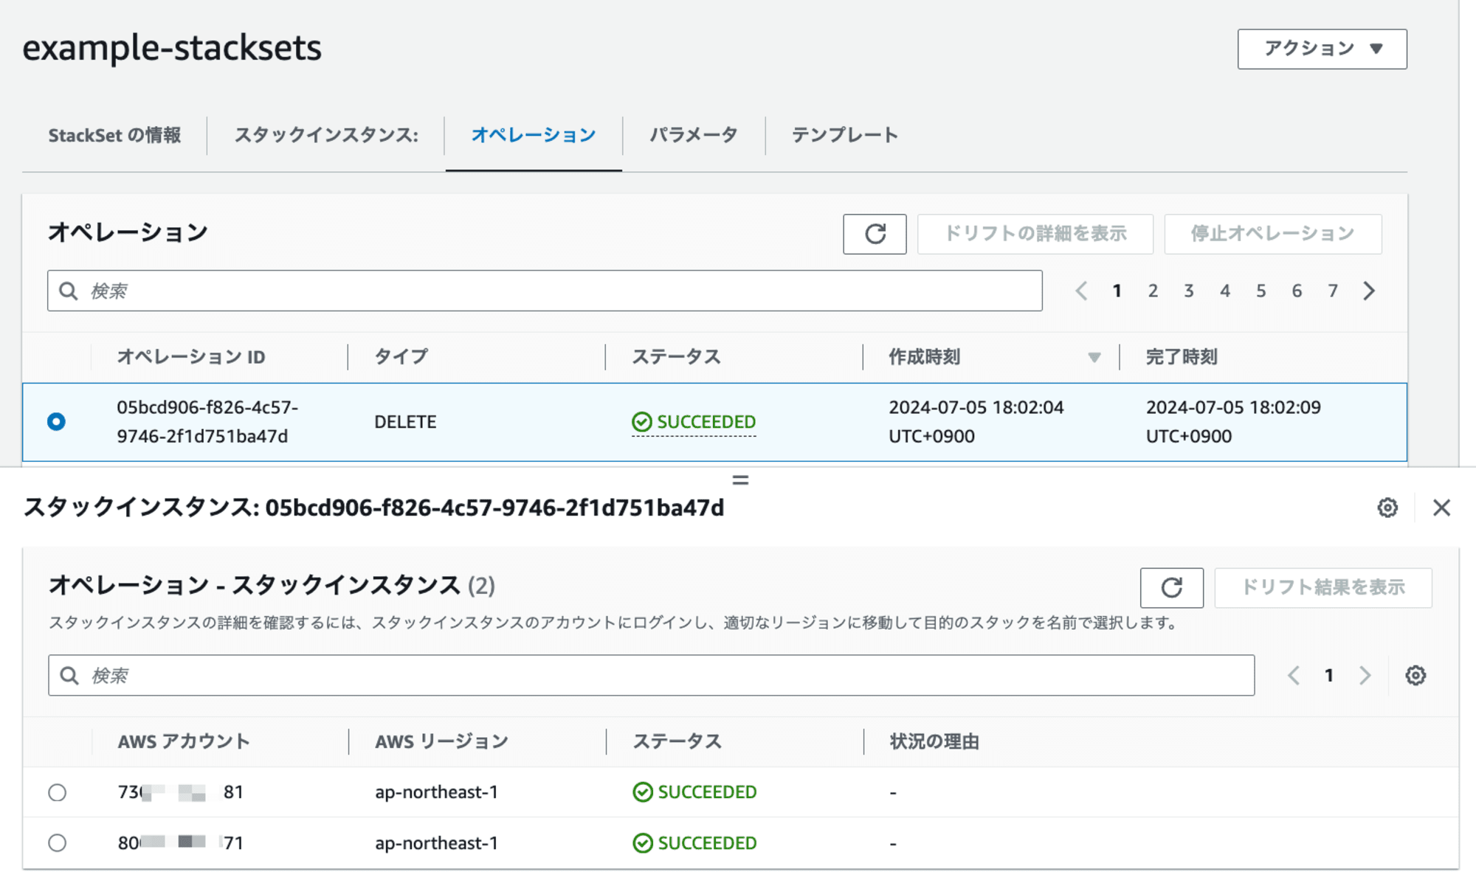Open stack instances table settings gear

coord(1415,675)
